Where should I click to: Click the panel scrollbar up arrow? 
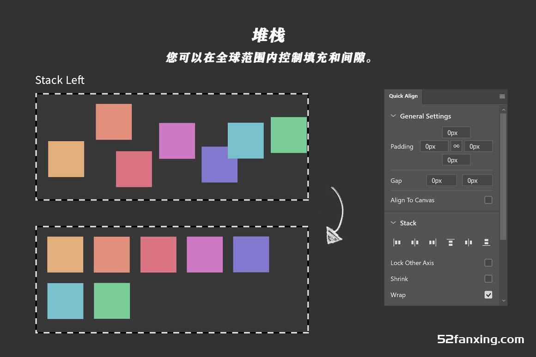pos(504,110)
